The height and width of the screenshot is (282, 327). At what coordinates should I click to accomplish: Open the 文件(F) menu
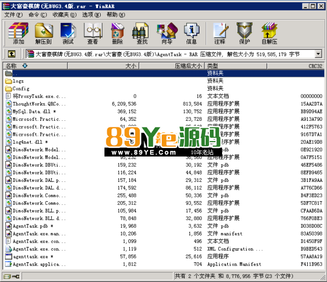click(x=14, y=15)
